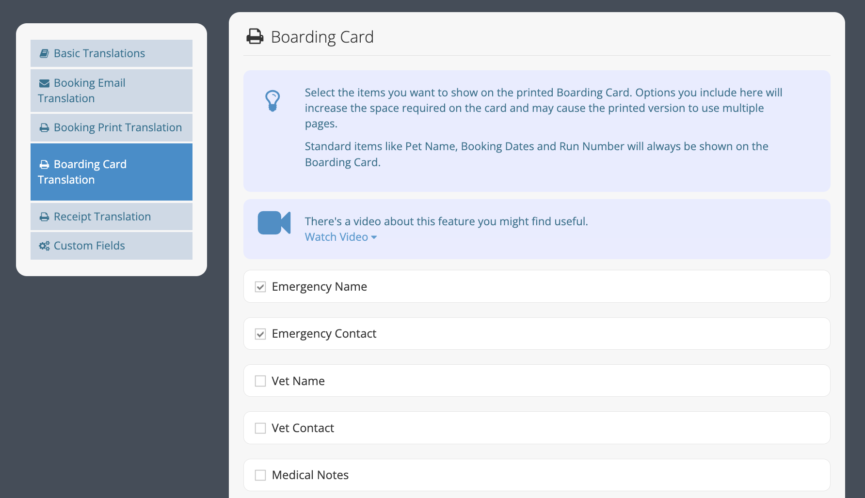Uncheck the Emergency Contact checkbox

click(260, 334)
